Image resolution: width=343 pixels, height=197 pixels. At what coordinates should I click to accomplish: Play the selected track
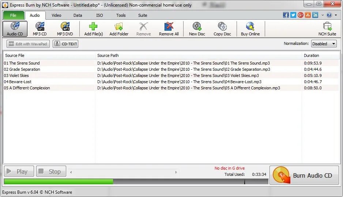click(19, 171)
